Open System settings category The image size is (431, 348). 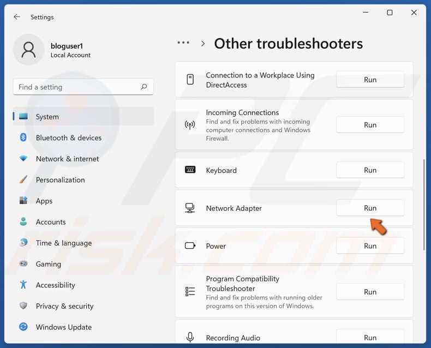click(x=83, y=117)
